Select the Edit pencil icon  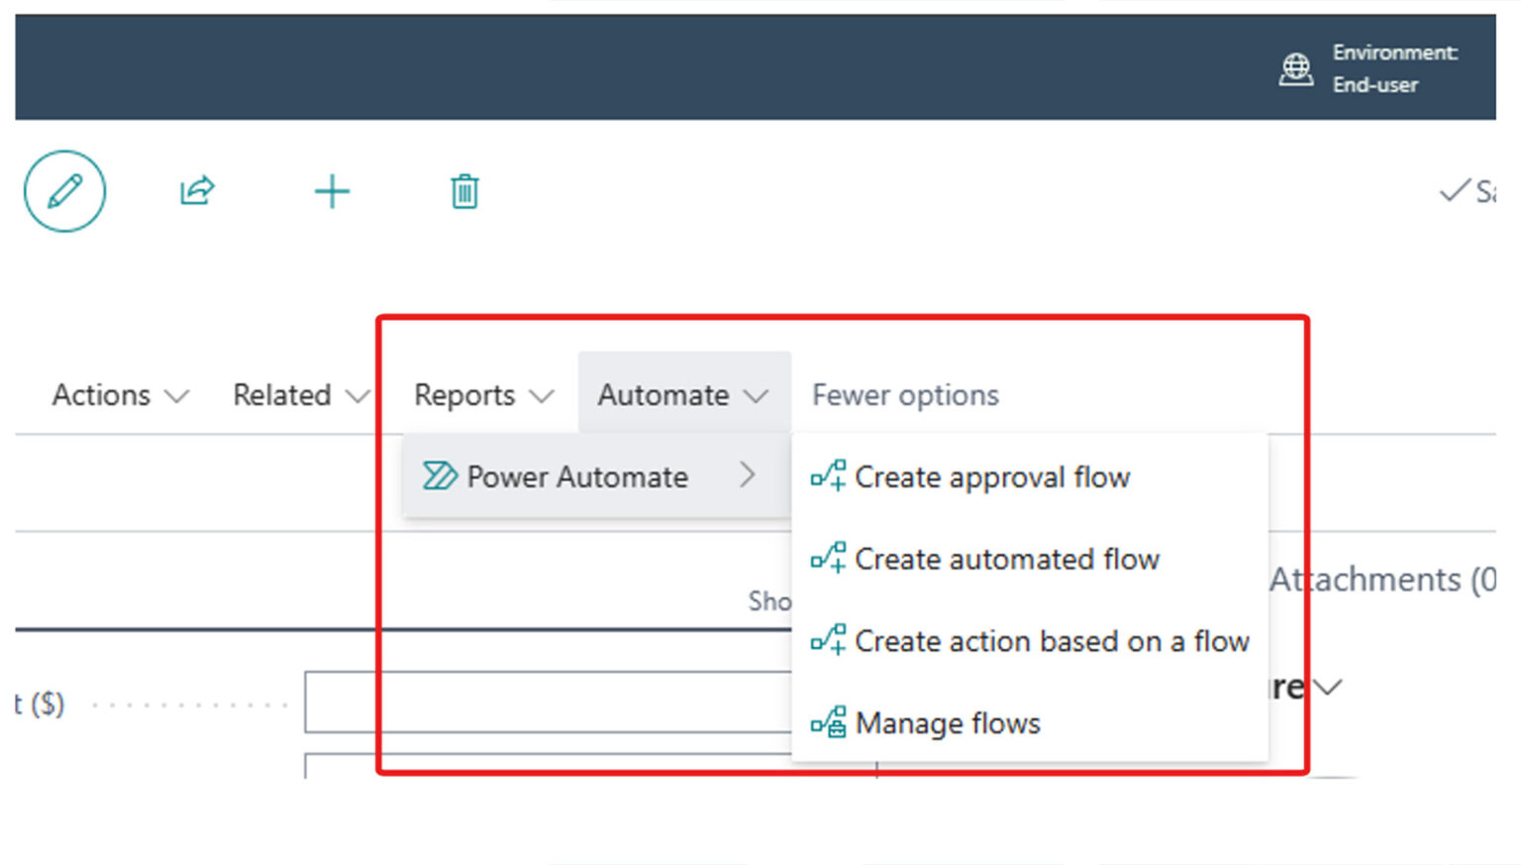65,191
